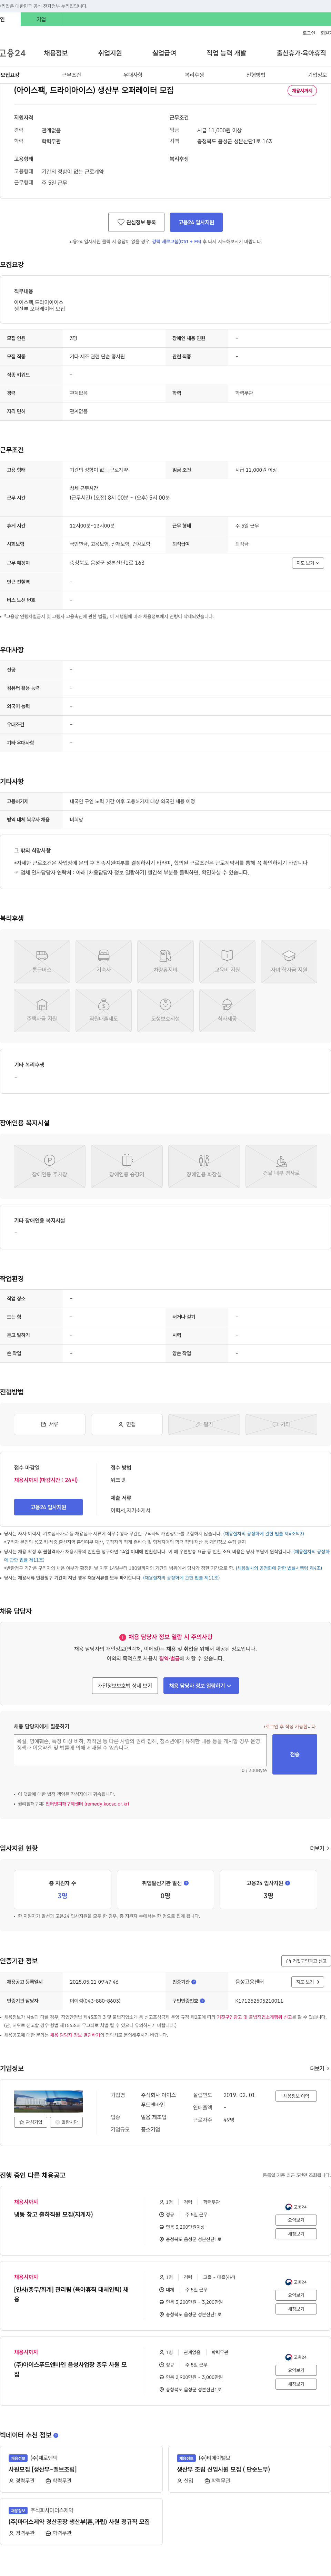Select the 기업 member type tab
Screen dimensions: 331x2576
pos(41,19)
